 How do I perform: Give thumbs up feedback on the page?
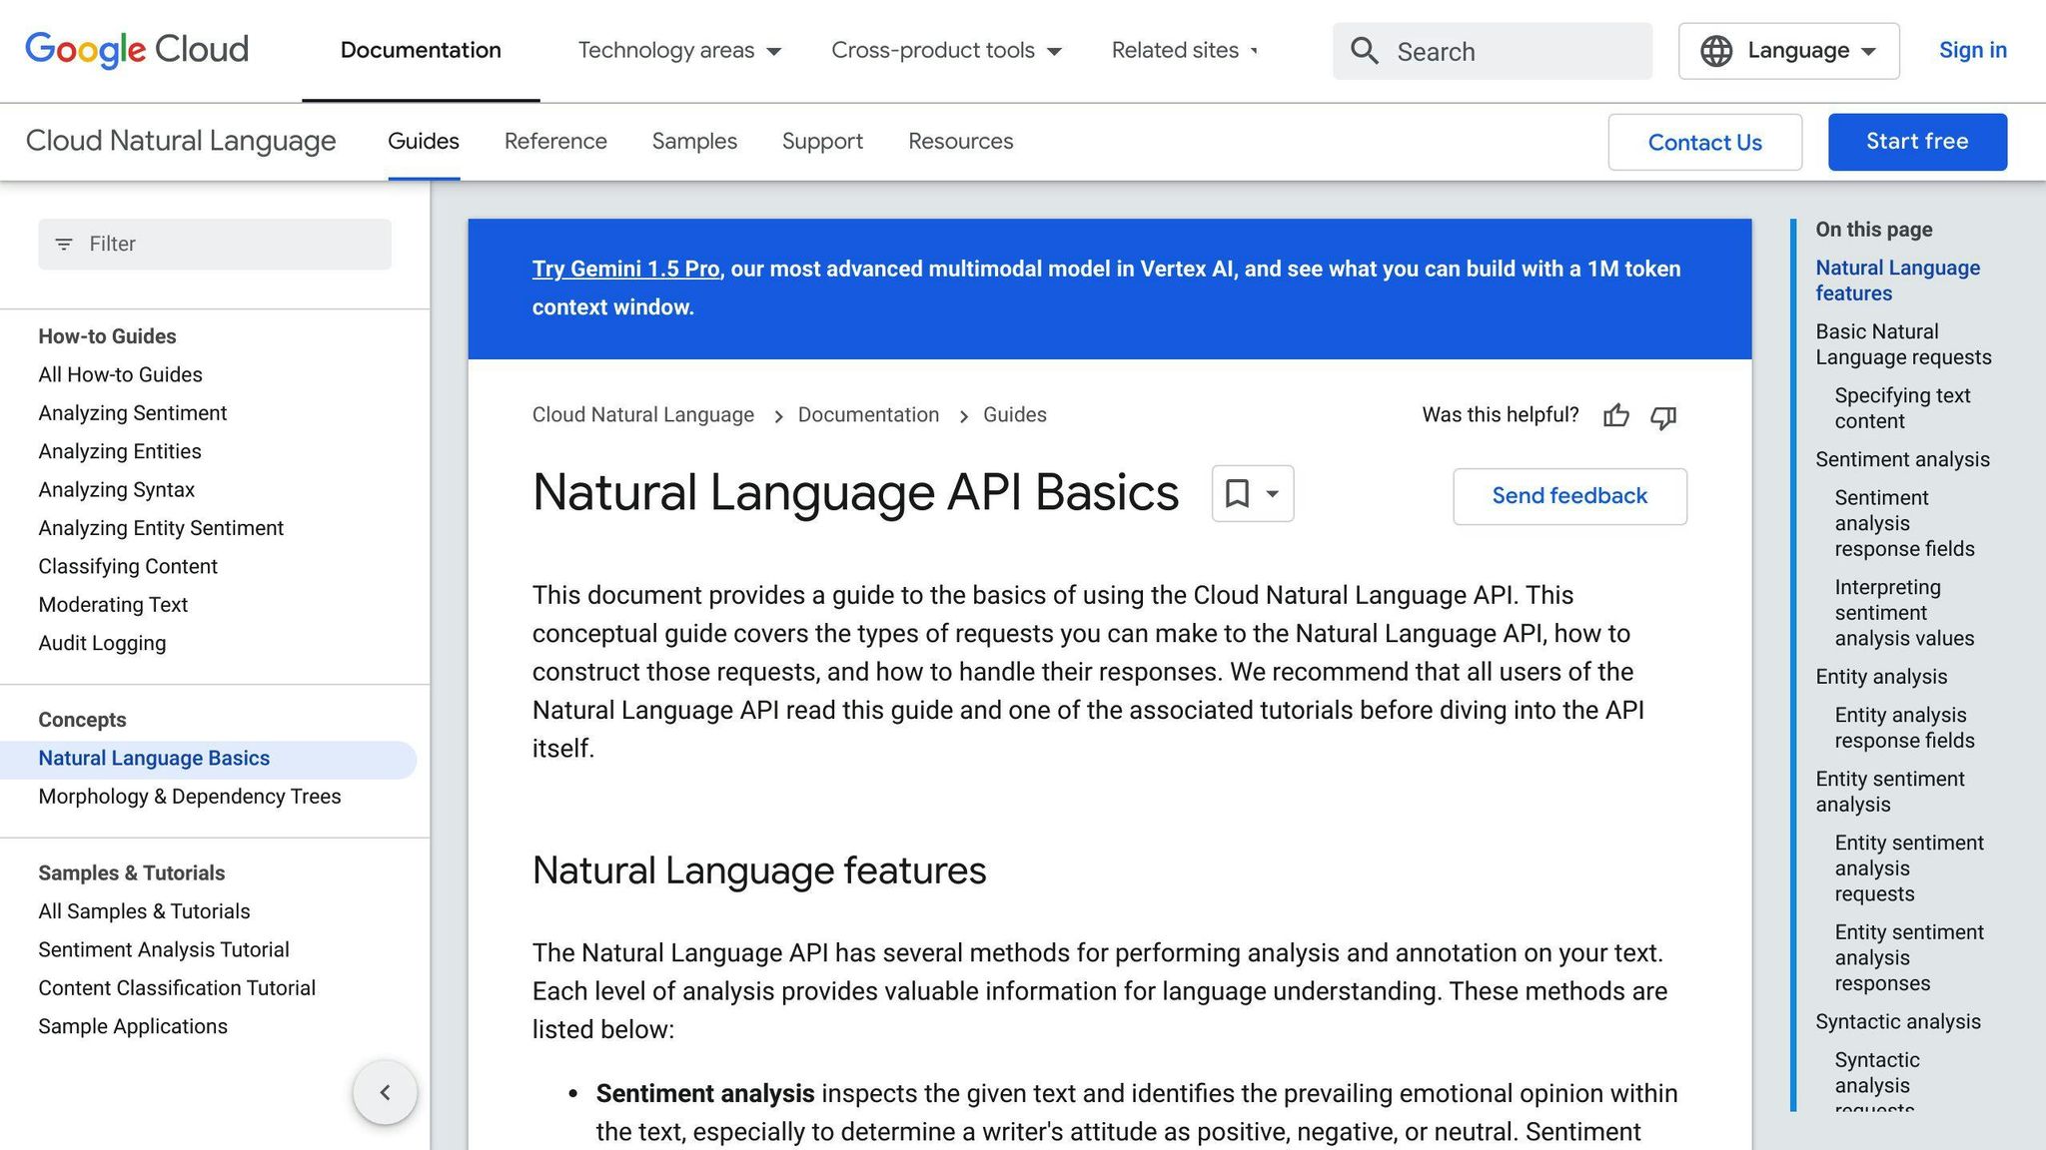coord(1616,416)
